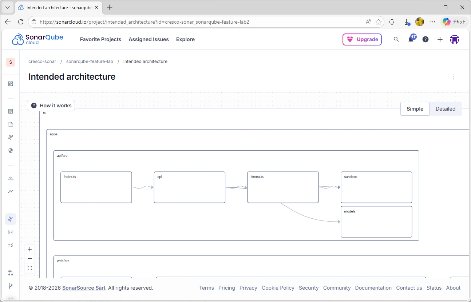Open the Terms footer link

point(206,288)
